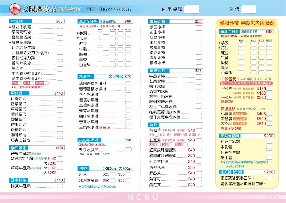Tick the checkbox for 抹茶牛乳霜
Viewport: 286px width, 203px height.
[60, 186]
